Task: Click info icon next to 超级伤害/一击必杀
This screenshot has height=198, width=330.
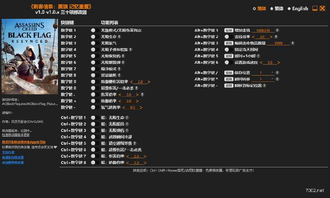Action: pyautogui.click(x=136, y=88)
